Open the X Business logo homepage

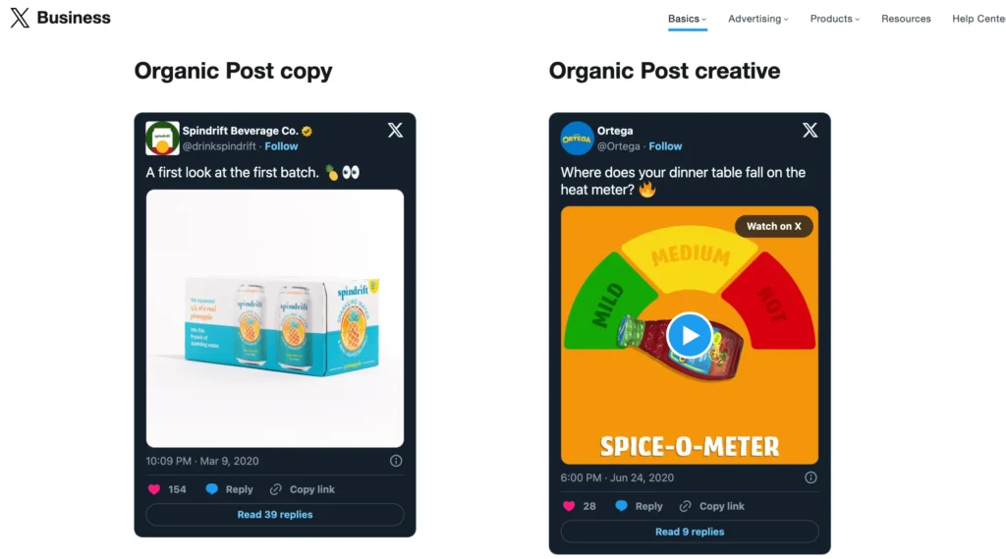click(60, 18)
